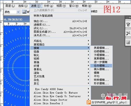Open the 分析(A) menu

click(x=48, y=6)
